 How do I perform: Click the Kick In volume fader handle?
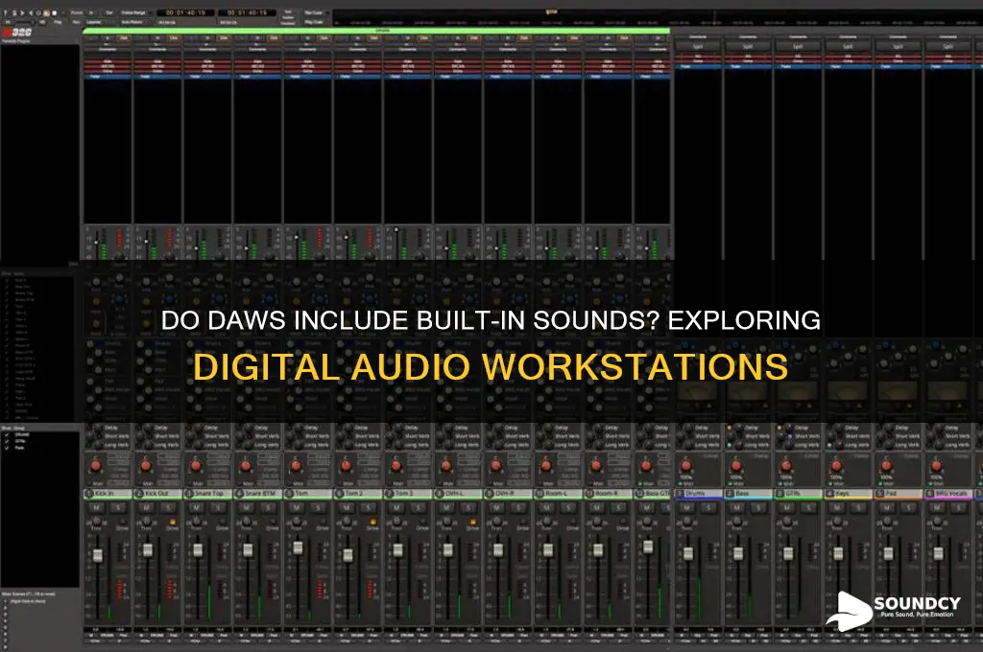pos(97,555)
